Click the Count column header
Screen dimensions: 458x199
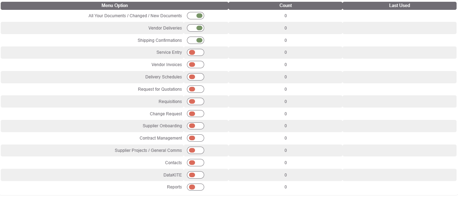pyautogui.click(x=286, y=6)
